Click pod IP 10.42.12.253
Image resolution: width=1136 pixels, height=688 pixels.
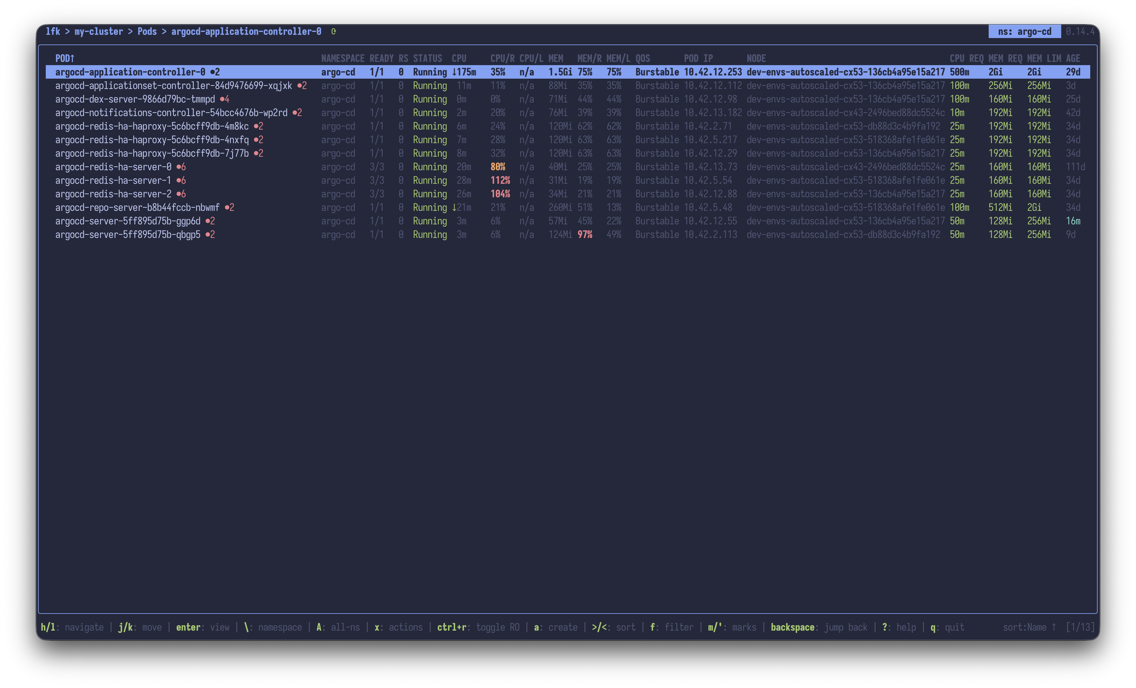[713, 72]
